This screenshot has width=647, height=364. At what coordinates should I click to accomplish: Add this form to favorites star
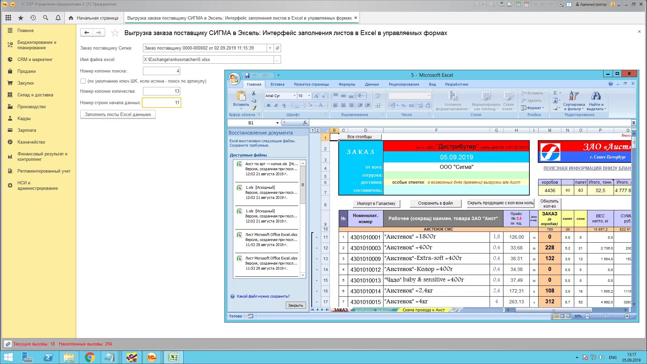click(115, 33)
